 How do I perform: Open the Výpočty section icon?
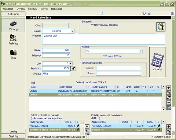(x=13, y=25)
